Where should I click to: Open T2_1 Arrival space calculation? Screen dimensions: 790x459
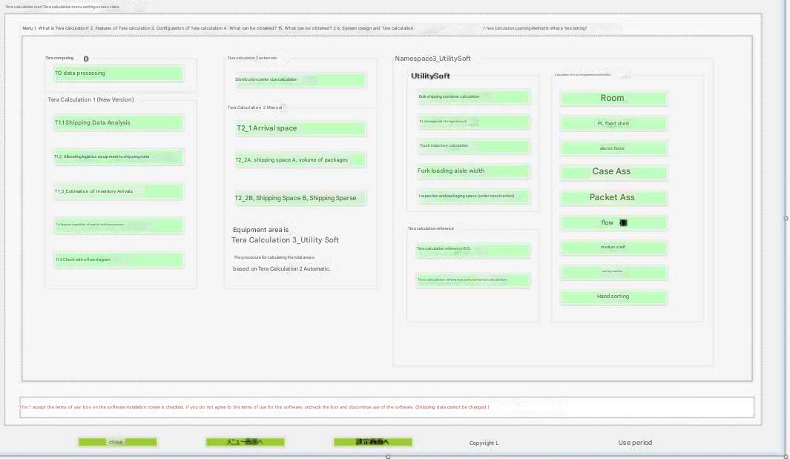(300, 128)
